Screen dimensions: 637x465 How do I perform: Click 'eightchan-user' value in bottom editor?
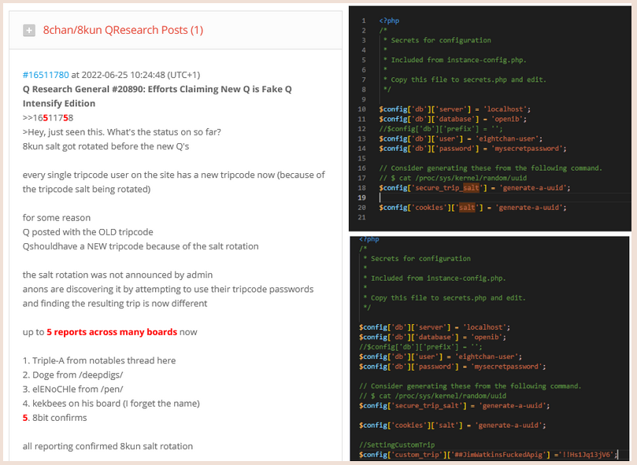(x=487, y=356)
